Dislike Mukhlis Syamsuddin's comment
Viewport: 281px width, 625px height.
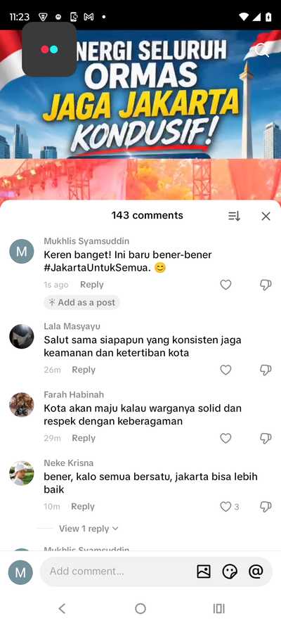click(266, 285)
